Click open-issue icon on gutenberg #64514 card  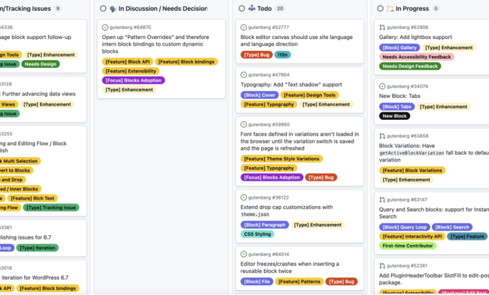click(244, 254)
